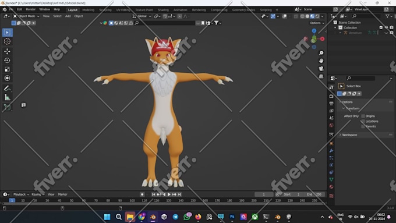Switch to solid viewport shading
Image resolution: width=396 pixels, height=223 pixels.
pyautogui.click(x=307, y=16)
